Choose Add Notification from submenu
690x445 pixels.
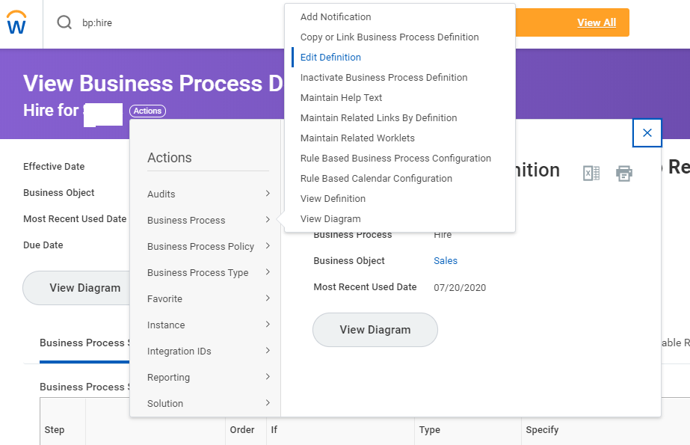(x=336, y=16)
